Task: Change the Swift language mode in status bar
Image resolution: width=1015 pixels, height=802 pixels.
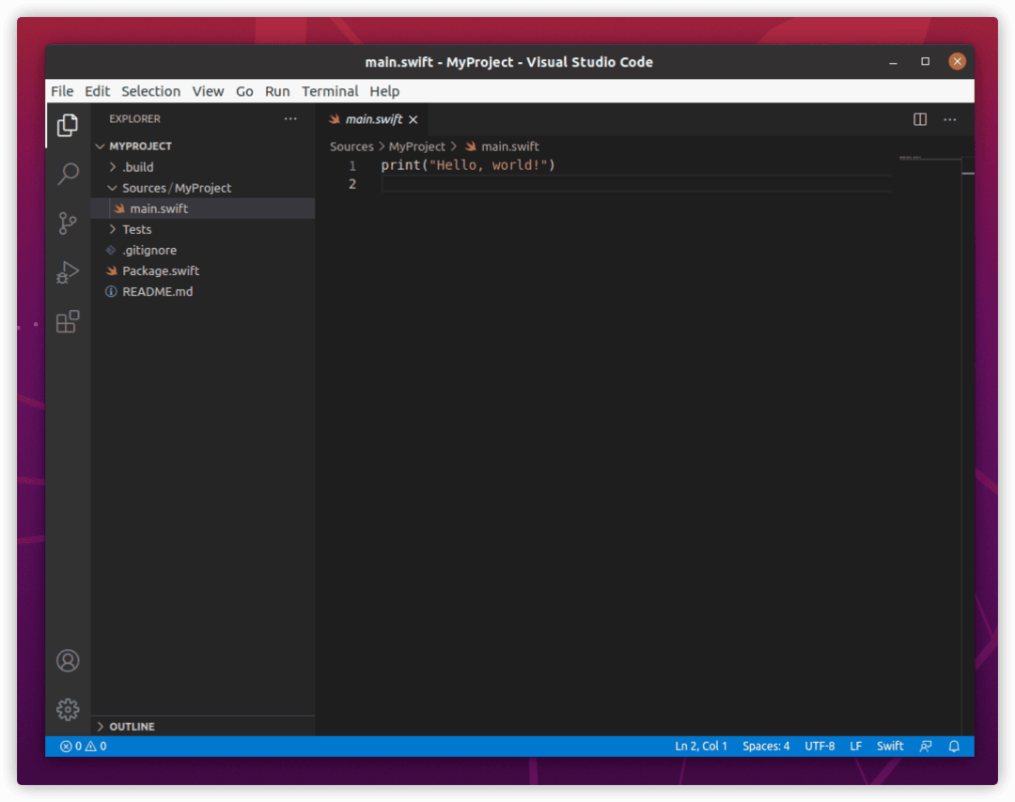Action: coord(890,747)
